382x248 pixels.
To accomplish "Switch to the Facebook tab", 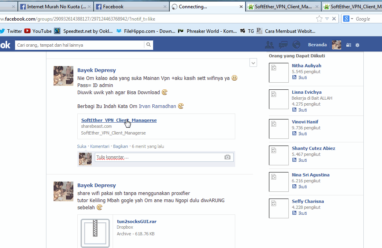I will (x=132, y=7).
